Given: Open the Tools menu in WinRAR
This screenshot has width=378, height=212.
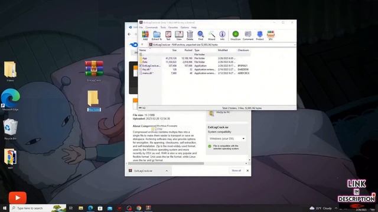Looking at the screenshot, I should pyautogui.click(x=163, y=28).
